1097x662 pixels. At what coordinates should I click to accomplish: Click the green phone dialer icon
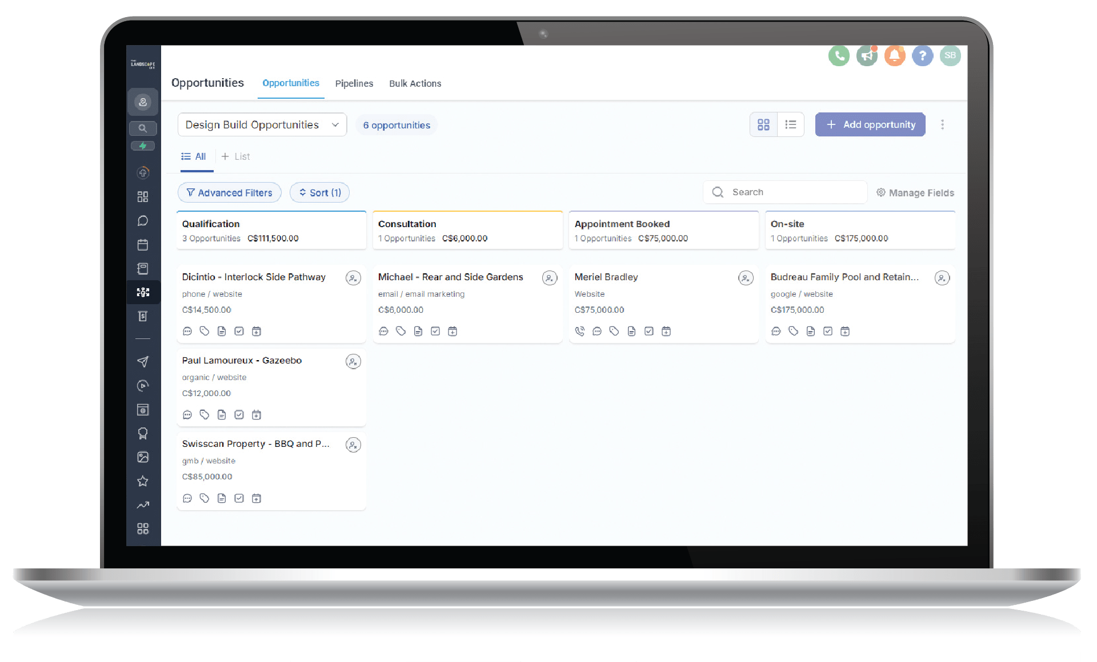click(839, 55)
